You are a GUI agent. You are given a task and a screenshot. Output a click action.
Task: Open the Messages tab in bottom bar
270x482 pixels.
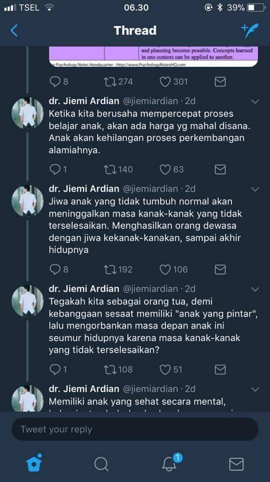tap(236, 464)
